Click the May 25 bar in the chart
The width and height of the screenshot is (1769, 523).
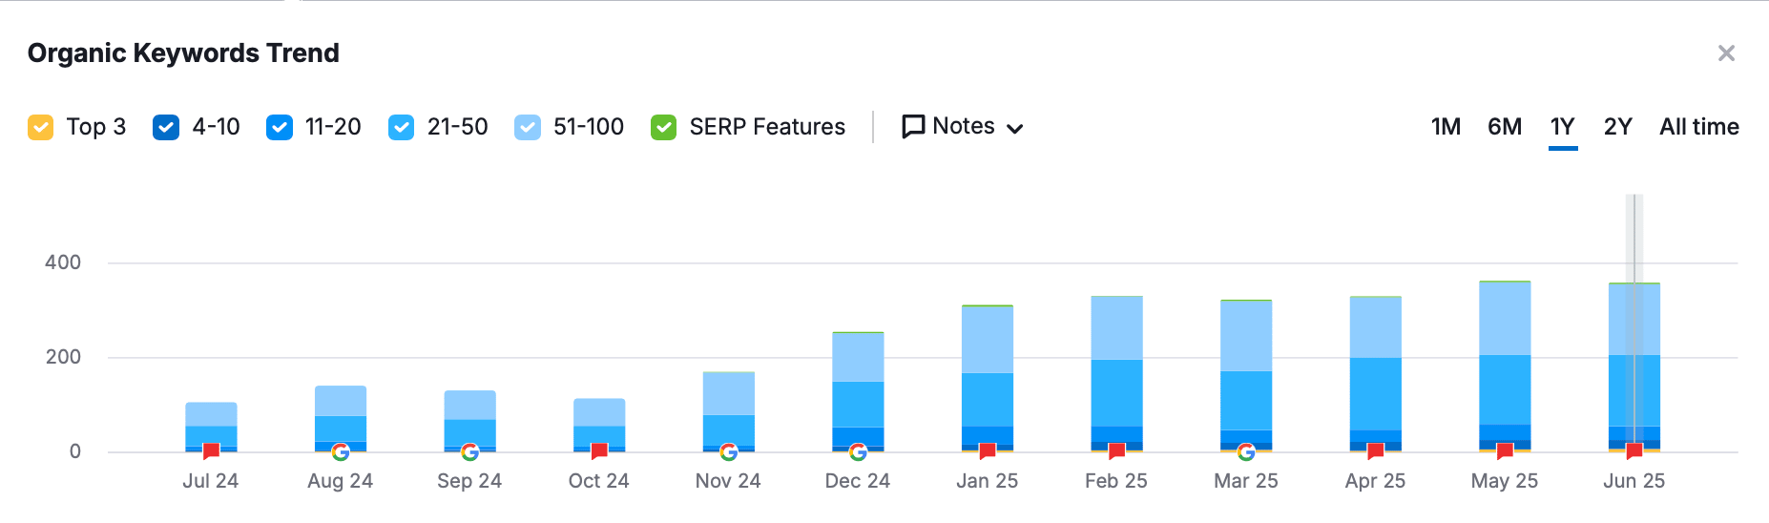pos(1505,366)
